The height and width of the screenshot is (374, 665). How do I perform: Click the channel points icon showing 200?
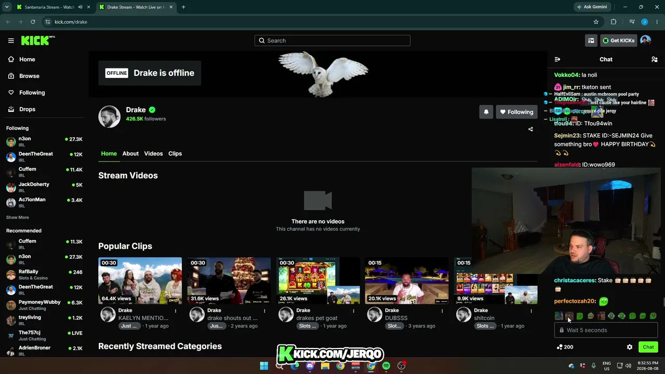565,347
